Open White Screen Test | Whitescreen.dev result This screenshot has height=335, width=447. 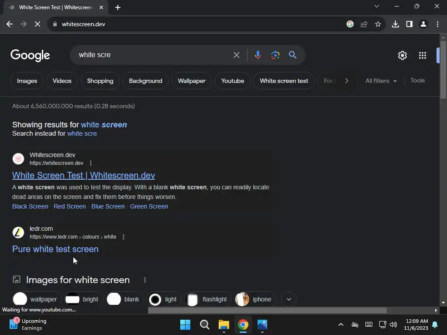83,175
